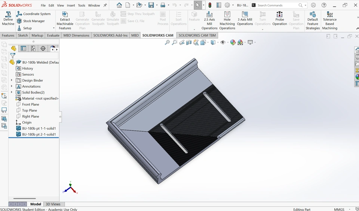Open Hole Machining Operations
359x211 pixels.
[227, 21]
